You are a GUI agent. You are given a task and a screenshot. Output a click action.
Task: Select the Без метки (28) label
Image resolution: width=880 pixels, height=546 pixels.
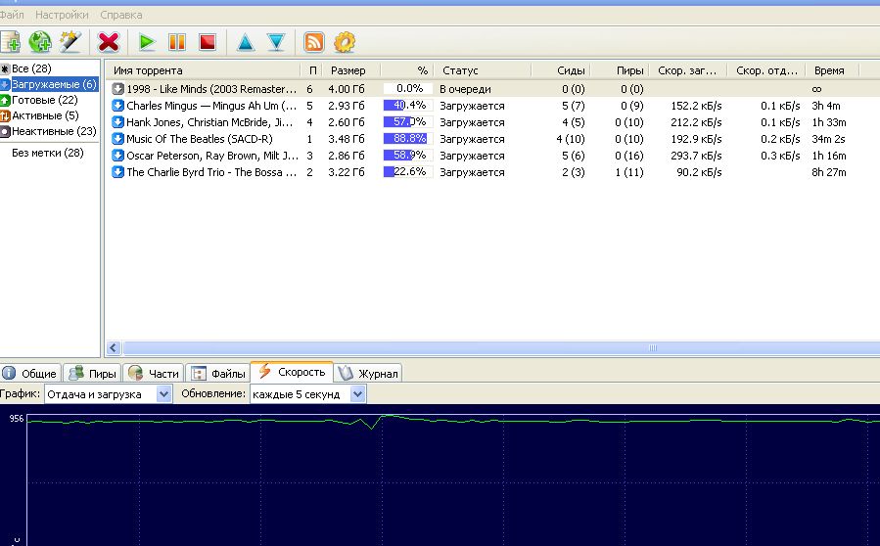48,153
